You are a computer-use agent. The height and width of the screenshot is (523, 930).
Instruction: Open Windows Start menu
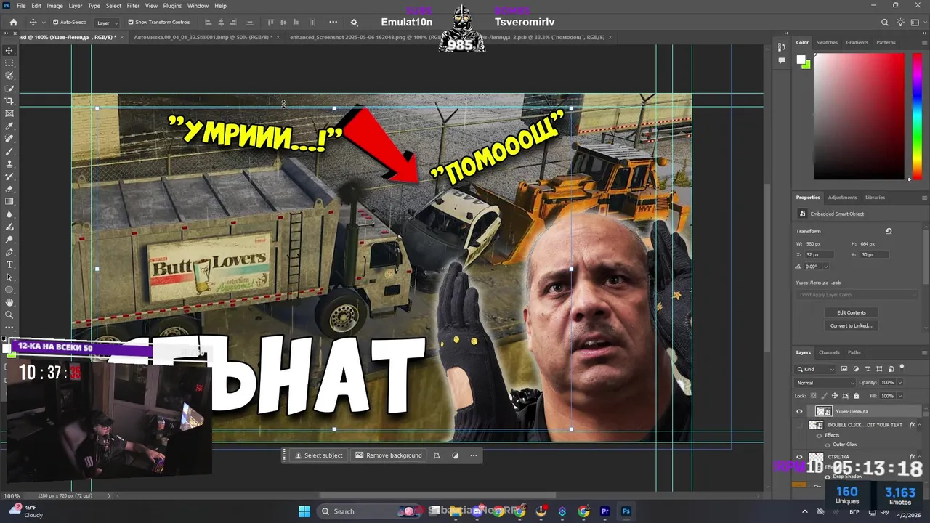(x=304, y=511)
